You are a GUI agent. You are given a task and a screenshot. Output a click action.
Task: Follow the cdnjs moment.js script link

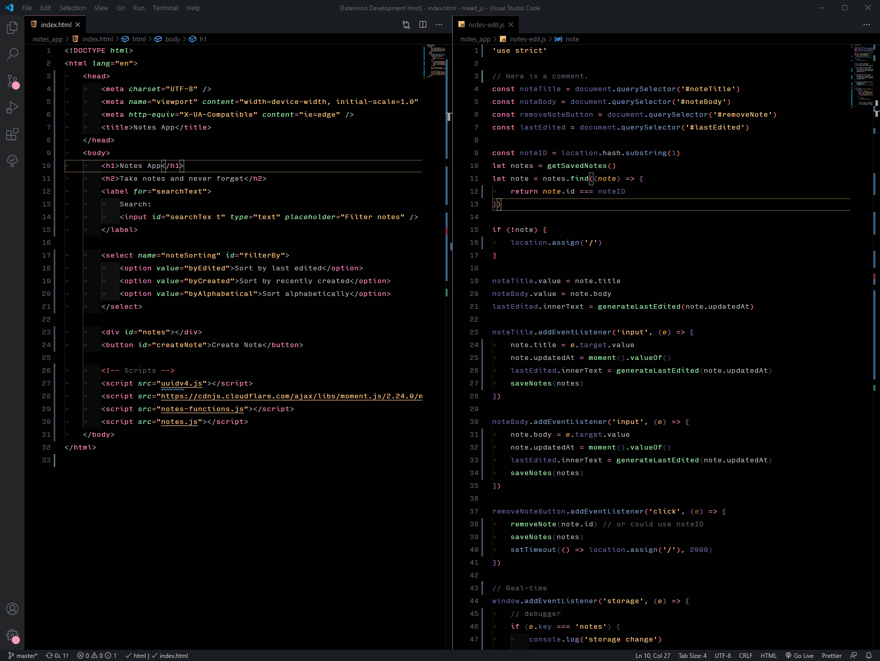click(292, 396)
